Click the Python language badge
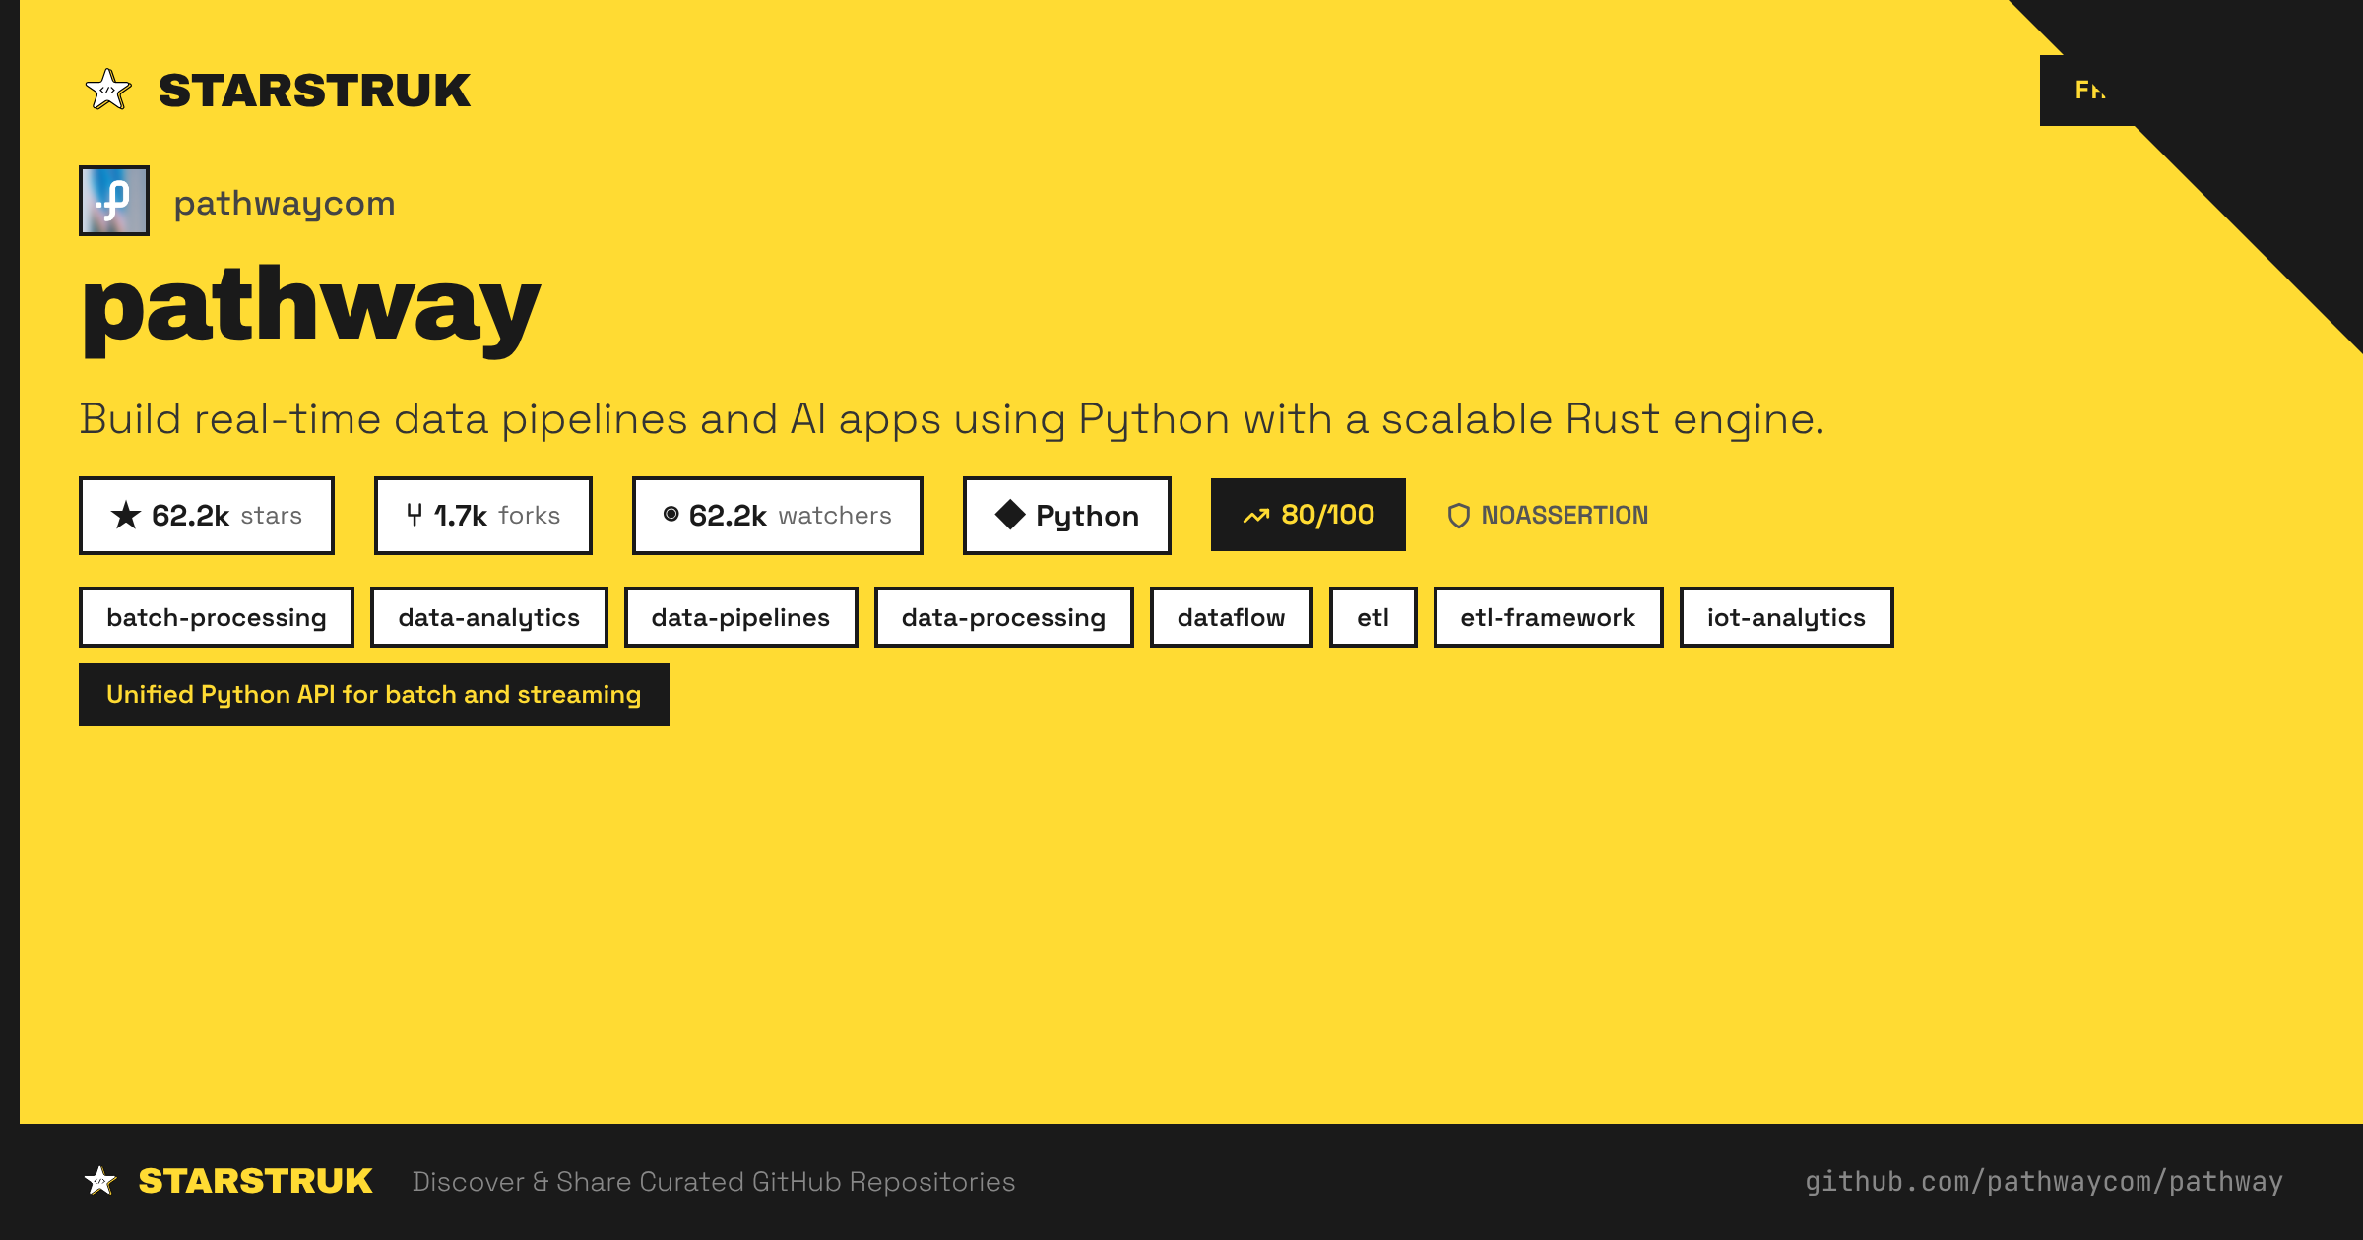Viewport: 2363px width, 1240px height. (x=1067, y=516)
